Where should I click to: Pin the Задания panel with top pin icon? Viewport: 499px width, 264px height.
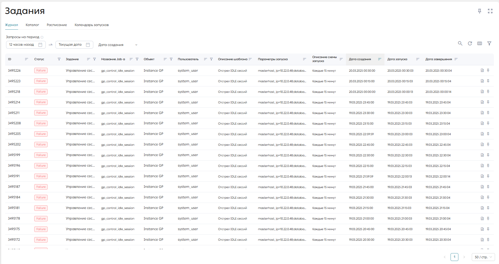coord(480,11)
